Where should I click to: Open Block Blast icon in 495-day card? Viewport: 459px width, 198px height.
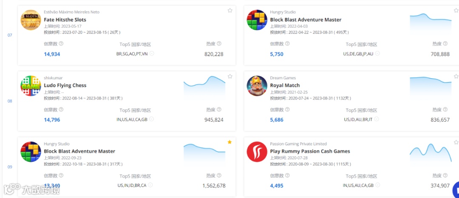click(x=257, y=20)
